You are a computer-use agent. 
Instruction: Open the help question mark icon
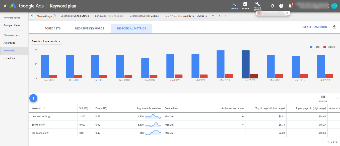point(281,6)
